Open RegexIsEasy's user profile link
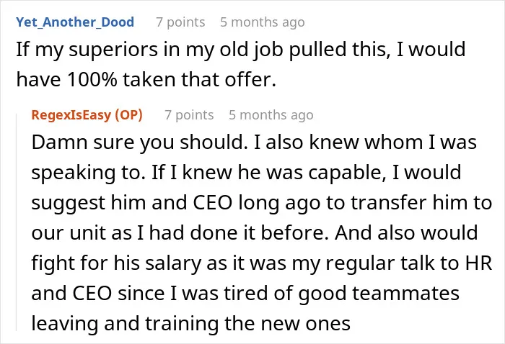This screenshot has width=505, height=344. (71, 114)
